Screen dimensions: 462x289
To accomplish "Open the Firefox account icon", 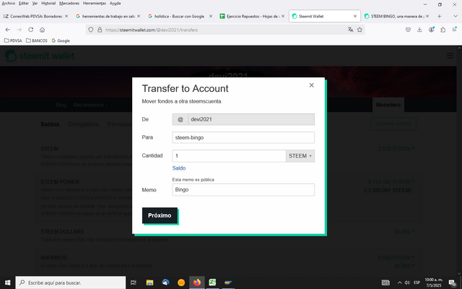I will (432, 30).
